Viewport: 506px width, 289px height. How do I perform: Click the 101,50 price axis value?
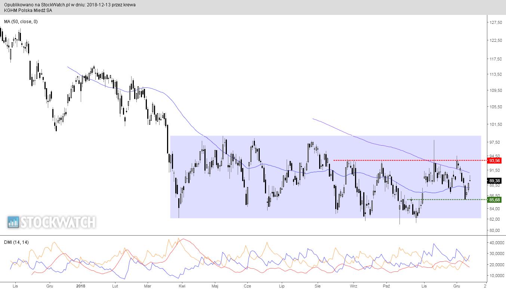click(496, 124)
